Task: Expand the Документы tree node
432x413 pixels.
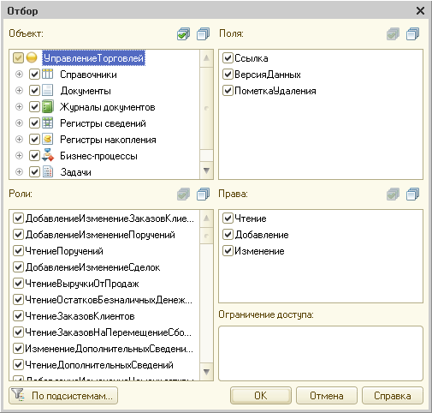Action: [x=19, y=91]
